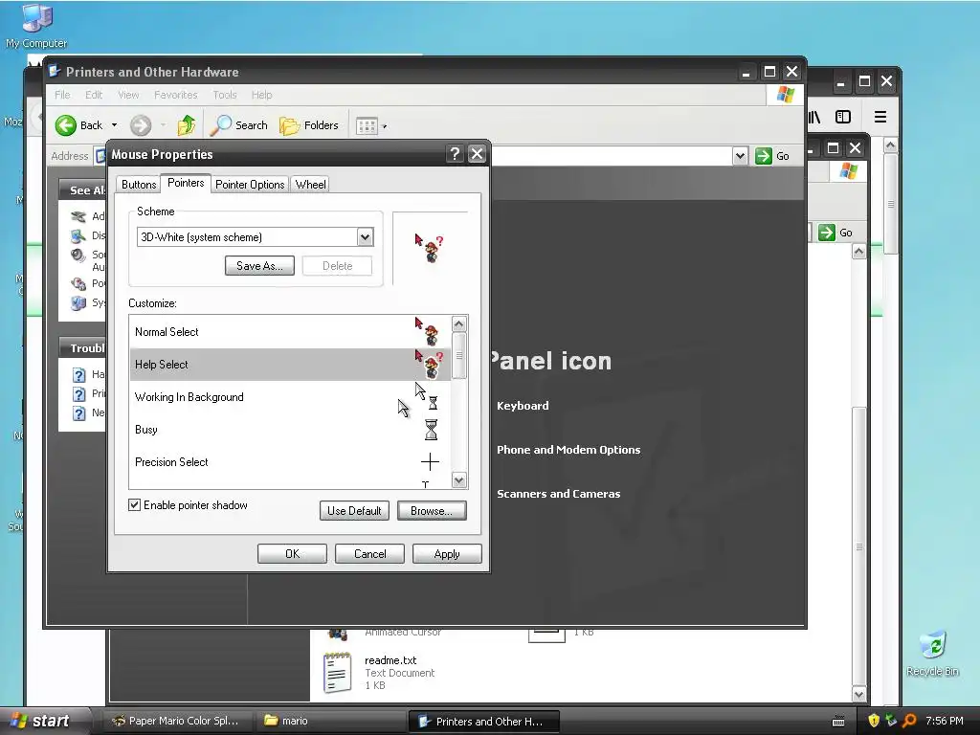Expand the Address bar dropdown arrow
This screenshot has height=735, width=980.
740,156
